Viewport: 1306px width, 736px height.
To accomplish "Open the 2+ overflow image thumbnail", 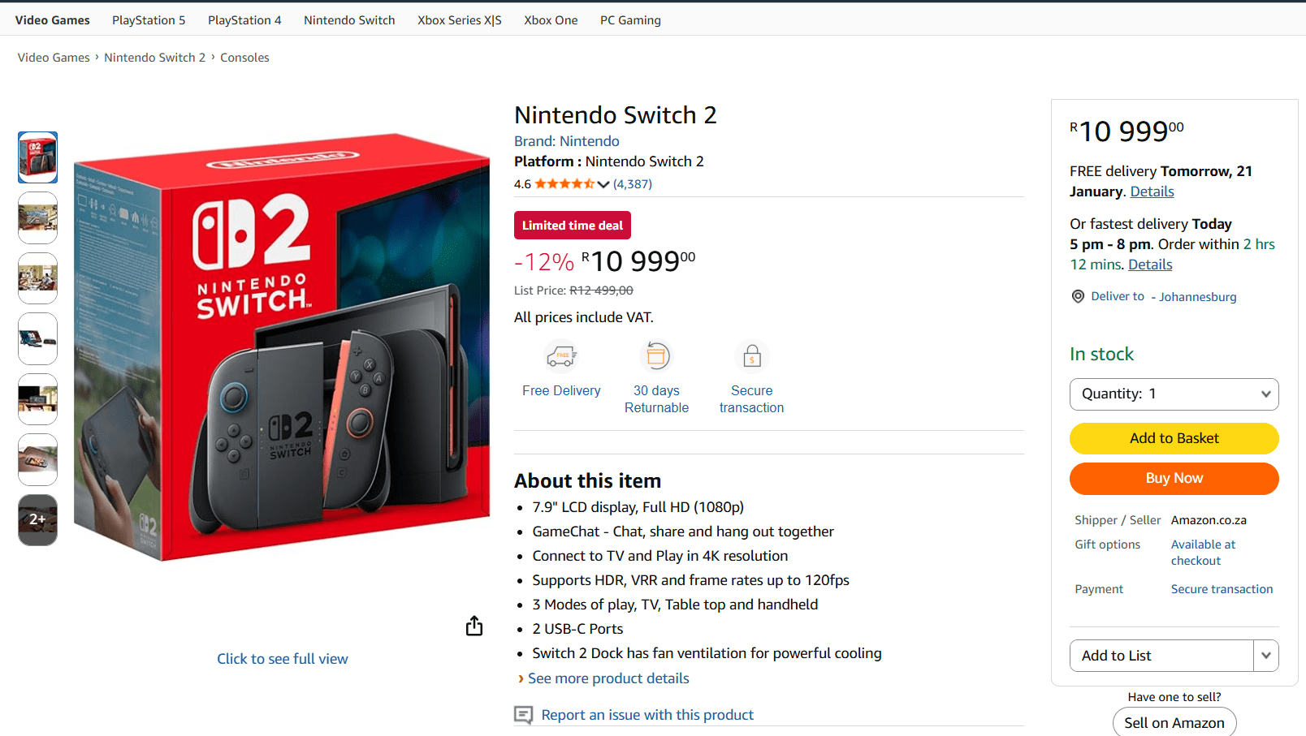I will click(x=37, y=520).
